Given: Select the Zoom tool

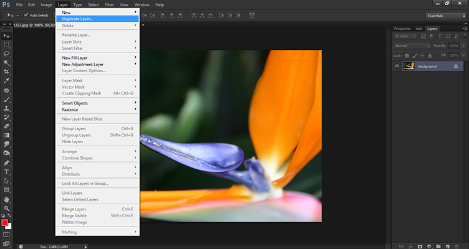Looking at the screenshot, I should click(x=6, y=208).
